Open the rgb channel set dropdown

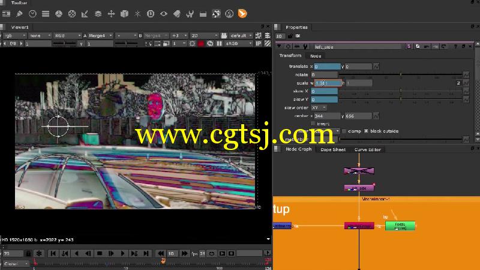[14, 36]
